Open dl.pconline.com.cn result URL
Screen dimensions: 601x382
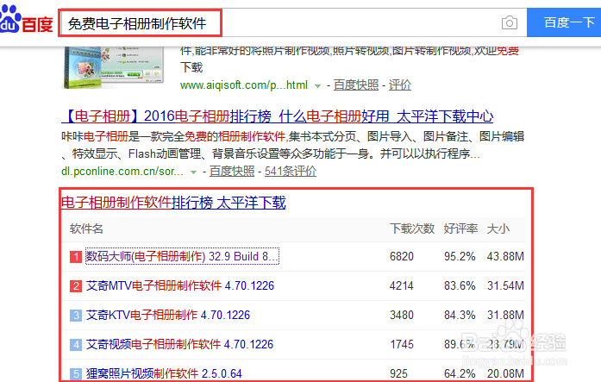(x=122, y=172)
